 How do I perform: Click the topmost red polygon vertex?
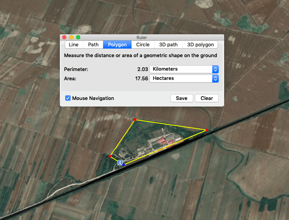[135, 120]
